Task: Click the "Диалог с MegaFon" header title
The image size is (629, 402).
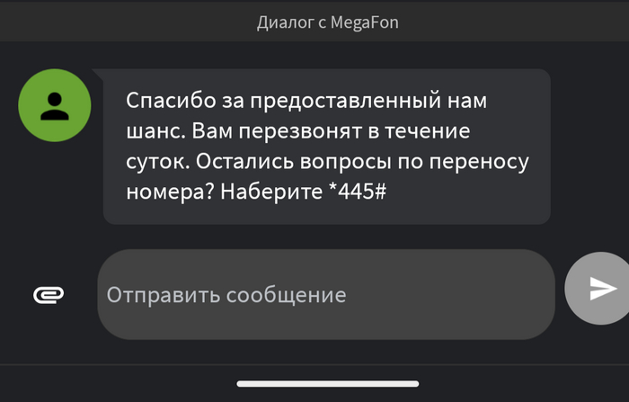Action: [x=328, y=22]
